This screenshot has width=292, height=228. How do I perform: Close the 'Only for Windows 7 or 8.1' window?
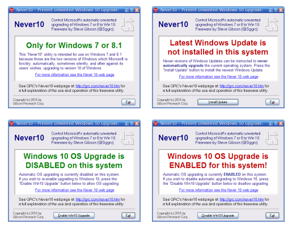(x=137, y=10)
